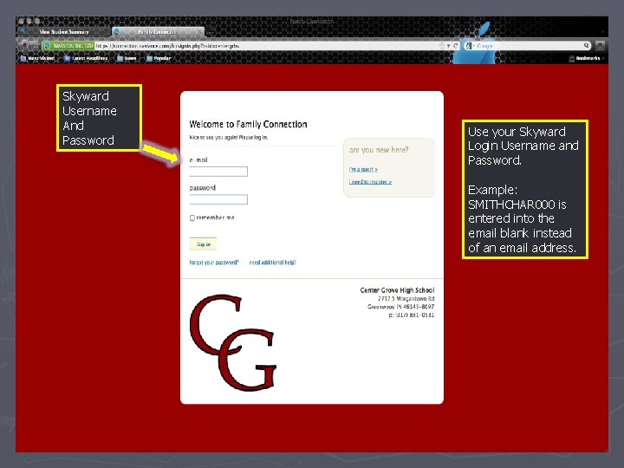Open a new tab with the plus button
This screenshot has width=624, height=468.
pyautogui.click(x=211, y=32)
